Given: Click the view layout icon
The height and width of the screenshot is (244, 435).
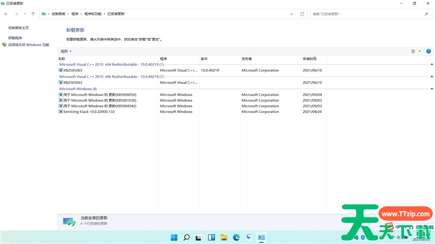Looking at the screenshot, I should (413, 51).
